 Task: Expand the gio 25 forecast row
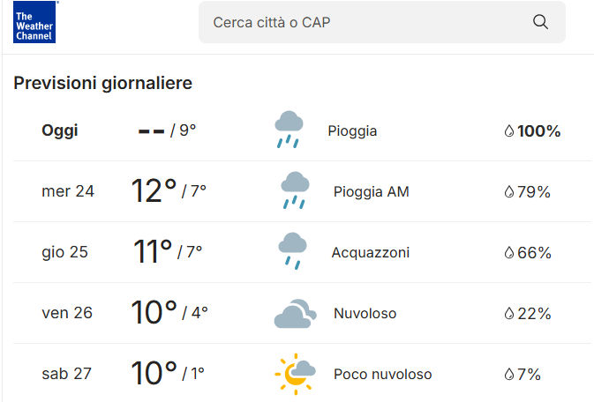coord(65,252)
